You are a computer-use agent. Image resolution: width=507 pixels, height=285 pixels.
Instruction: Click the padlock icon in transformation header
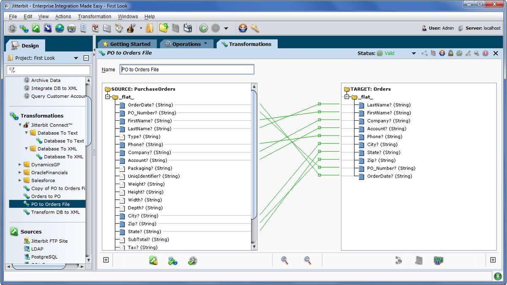[451, 53]
